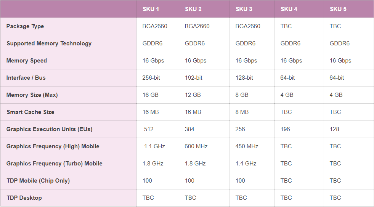Click the Package Type row label
Viewport: 374px width, 207px height.
click(x=25, y=26)
